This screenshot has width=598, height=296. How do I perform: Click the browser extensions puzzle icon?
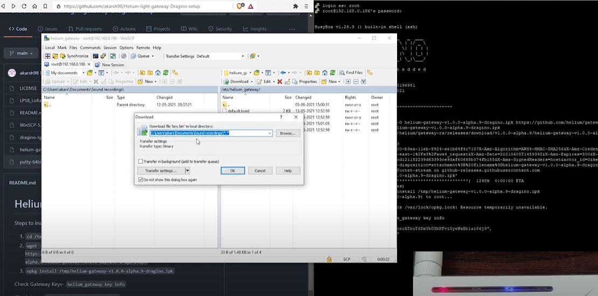point(296,6)
